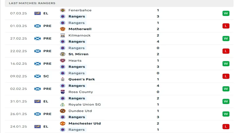Click the Motherwell club crest icon
The height and width of the screenshot is (133, 237).
click(x=63, y=29)
